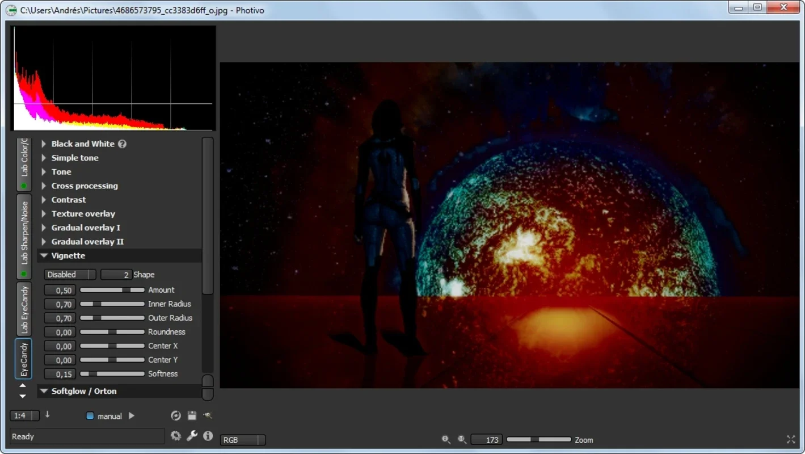Click the Zoom slider
805x454 pixels.
[539, 440]
